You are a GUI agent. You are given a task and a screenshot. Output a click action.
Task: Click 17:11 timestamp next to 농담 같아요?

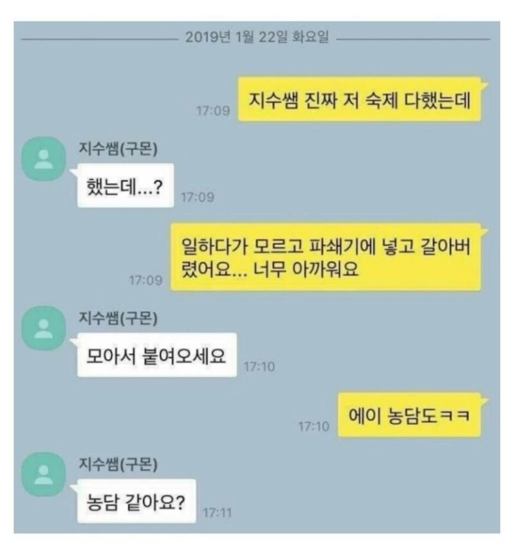217,513
